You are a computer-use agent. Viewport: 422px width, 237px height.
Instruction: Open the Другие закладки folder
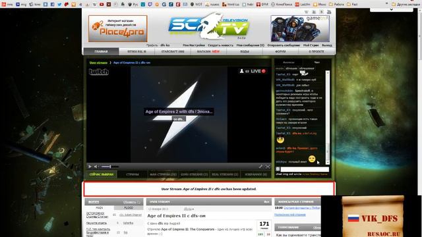[406, 5]
